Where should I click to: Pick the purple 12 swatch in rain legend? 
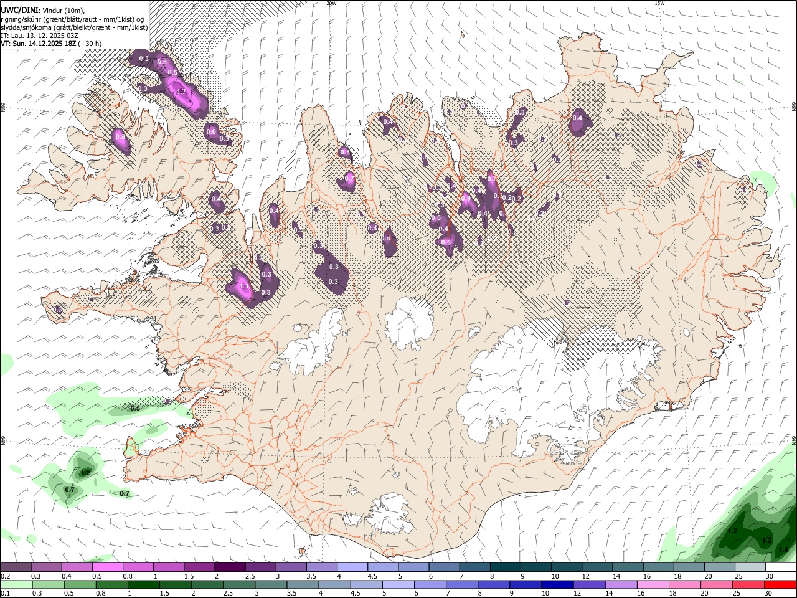pos(590,584)
